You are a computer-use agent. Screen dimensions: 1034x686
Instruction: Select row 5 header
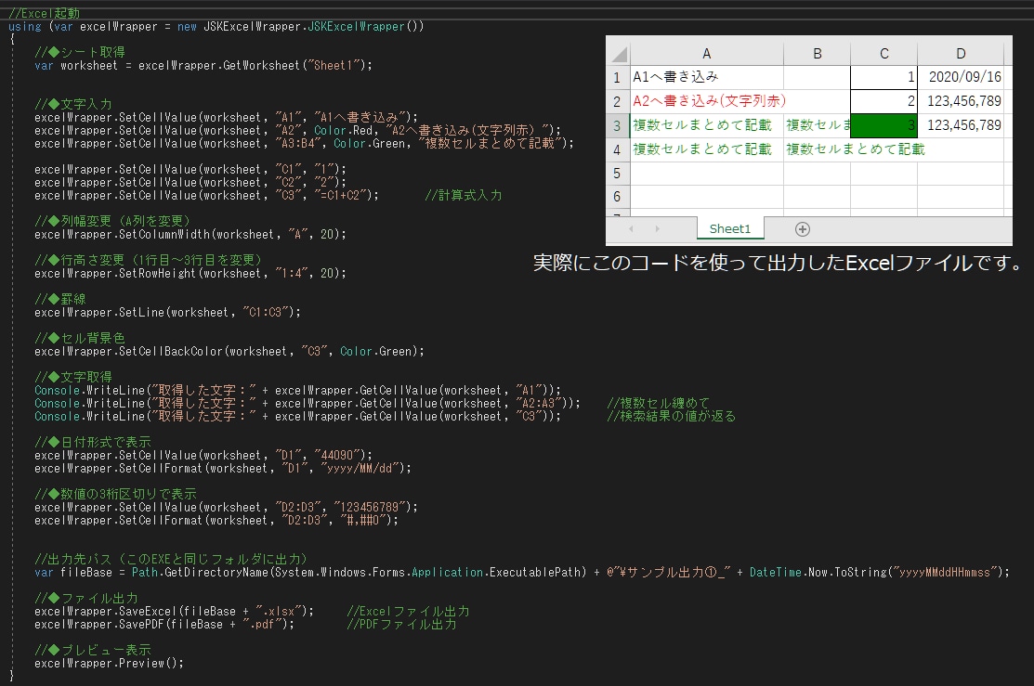pyautogui.click(x=617, y=173)
